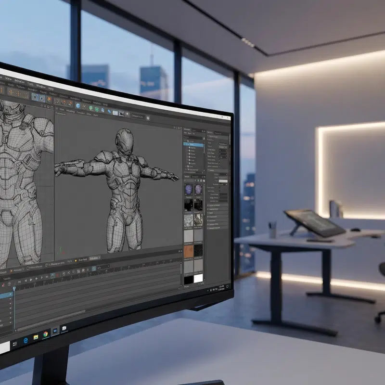Click the camera icon in the toolbar
Screen dimensions: 385x385
tap(121, 114)
